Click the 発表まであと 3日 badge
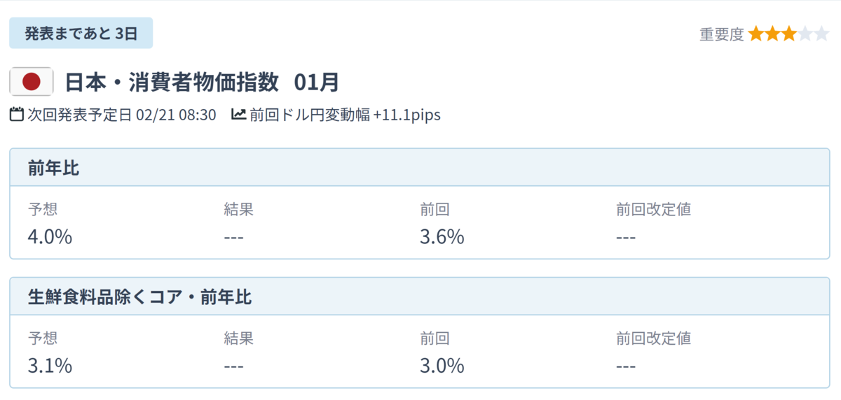Screen dimensions: 841x400 coord(81,34)
